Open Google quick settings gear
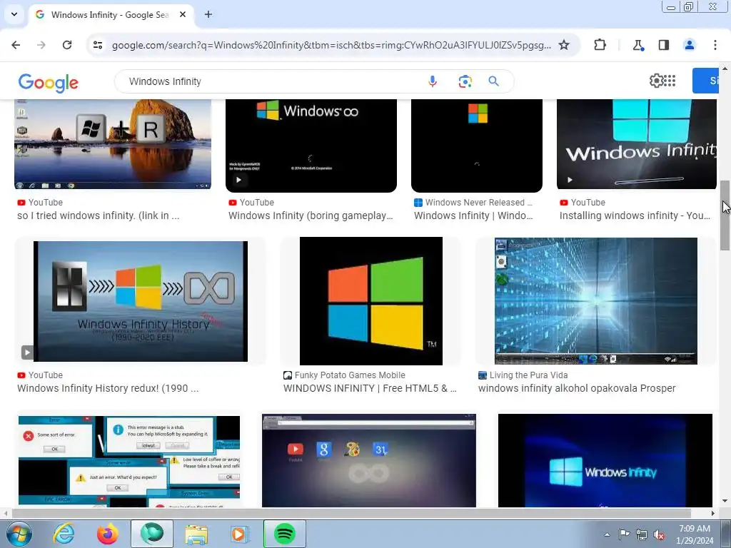Viewport: 731px width, 548px height. point(656,81)
